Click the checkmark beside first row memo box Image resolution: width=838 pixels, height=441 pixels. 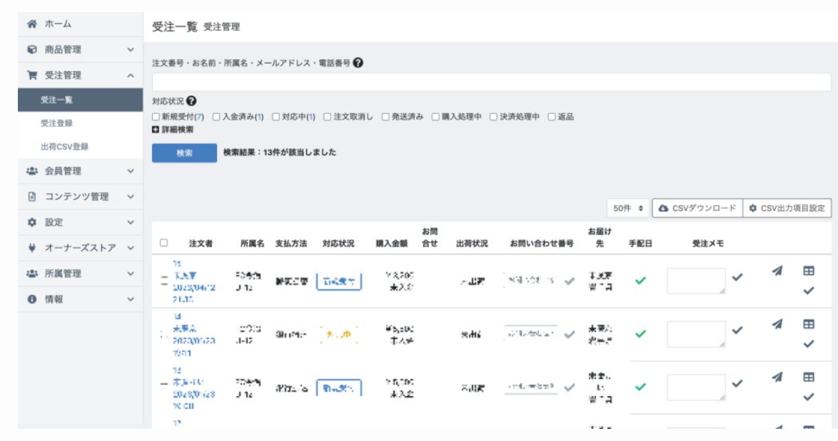[x=737, y=277]
